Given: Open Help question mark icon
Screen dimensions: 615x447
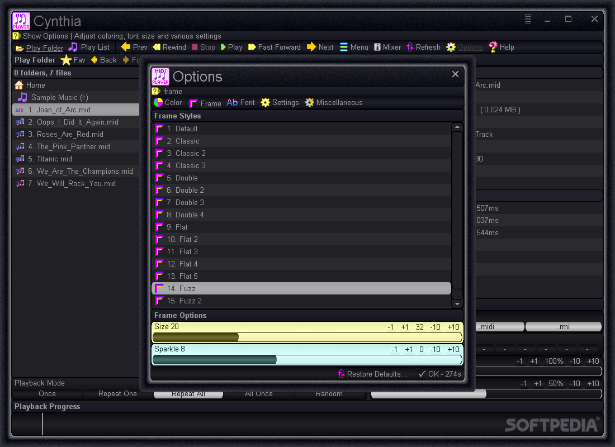Looking at the screenshot, I should [x=493, y=47].
